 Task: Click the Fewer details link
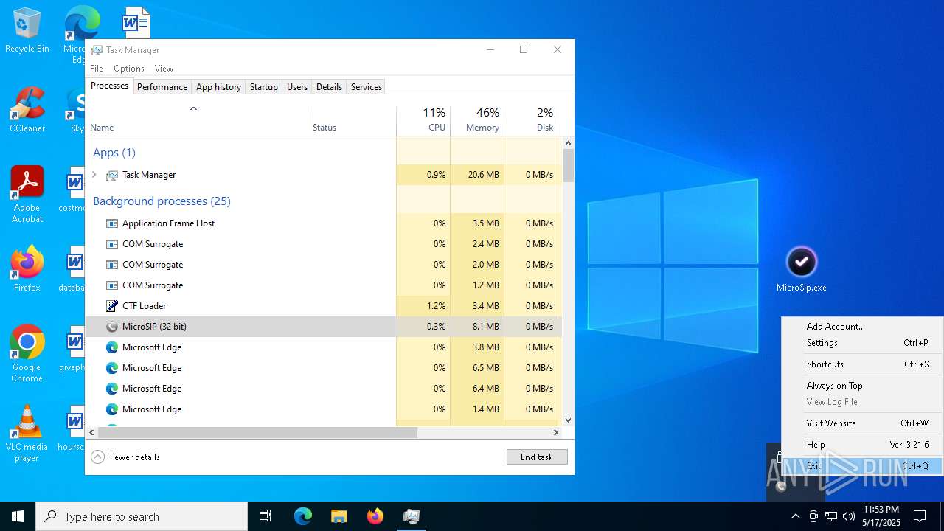(x=135, y=457)
